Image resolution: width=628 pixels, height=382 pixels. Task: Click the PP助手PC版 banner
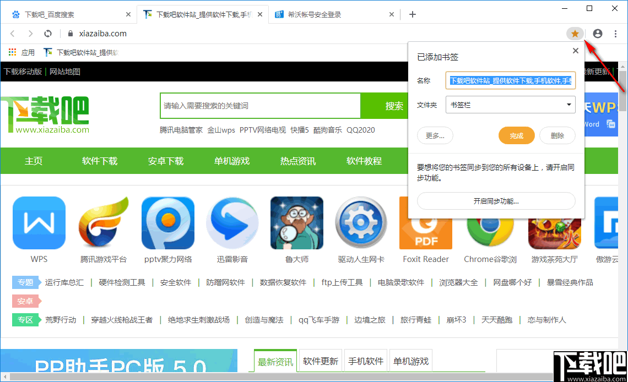[119, 361]
